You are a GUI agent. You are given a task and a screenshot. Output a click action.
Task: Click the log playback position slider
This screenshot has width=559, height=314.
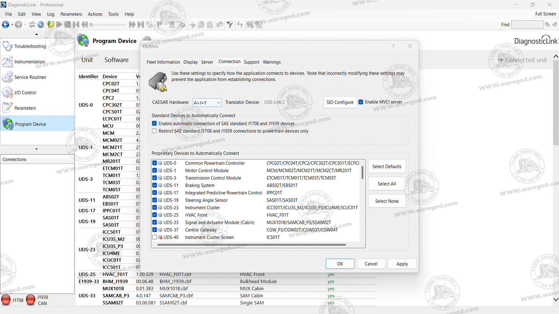tap(108, 25)
